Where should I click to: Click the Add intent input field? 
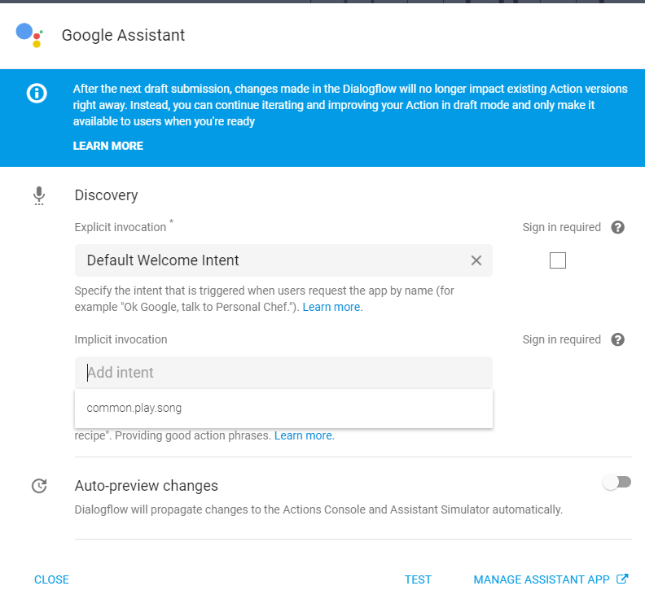click(x=283, y=373)
